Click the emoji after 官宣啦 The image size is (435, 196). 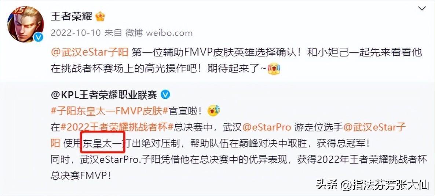point(213,111)
